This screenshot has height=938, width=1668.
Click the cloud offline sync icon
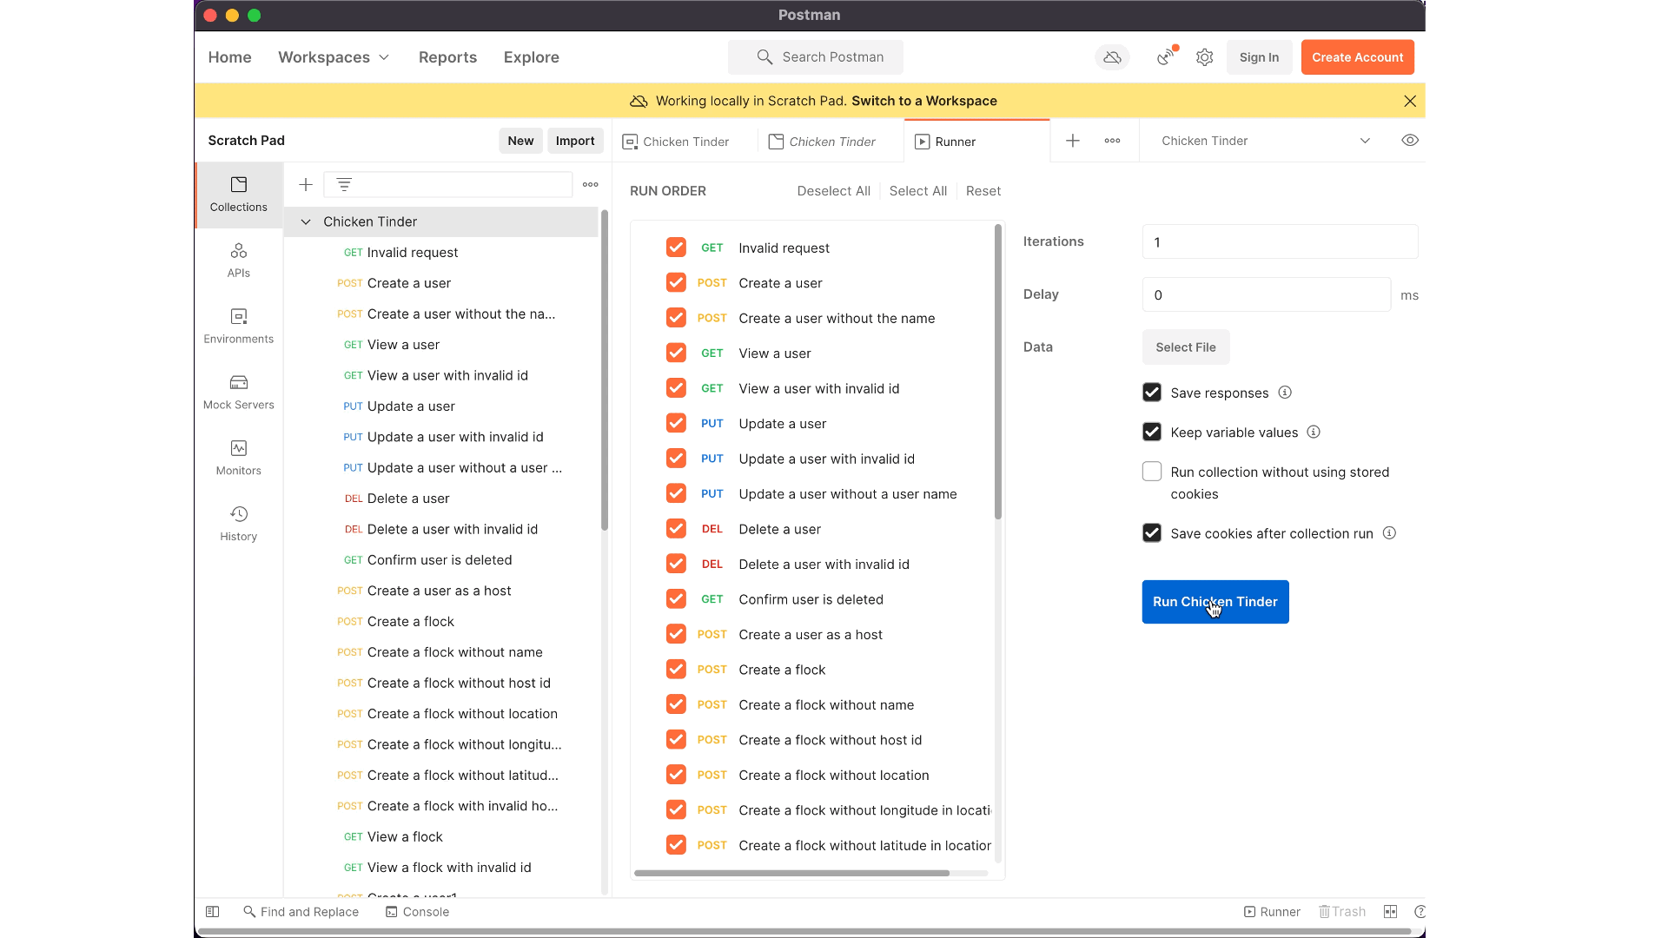[x=1112, y=57]
